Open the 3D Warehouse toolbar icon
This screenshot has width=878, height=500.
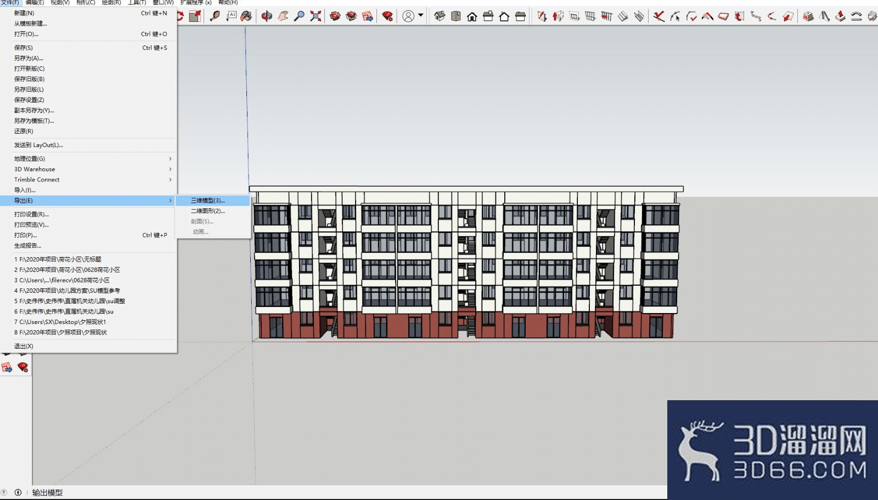click(335, 16)
